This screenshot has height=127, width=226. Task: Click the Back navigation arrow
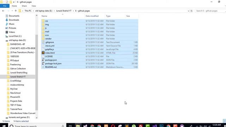click(3, 11)
